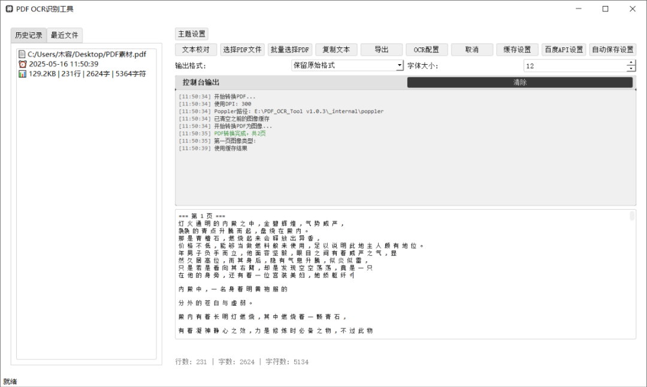Click log line 使用缓存结果
The width and height of the screenshot is (647, 387).
pos(213,148)
